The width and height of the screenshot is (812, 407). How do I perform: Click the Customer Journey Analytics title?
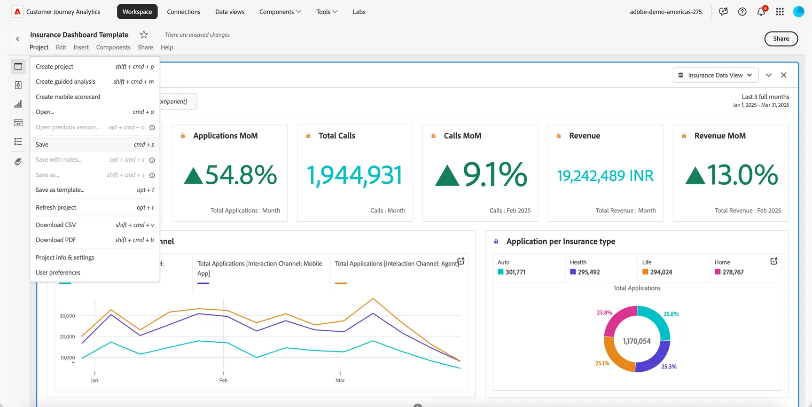pos(63,12)
